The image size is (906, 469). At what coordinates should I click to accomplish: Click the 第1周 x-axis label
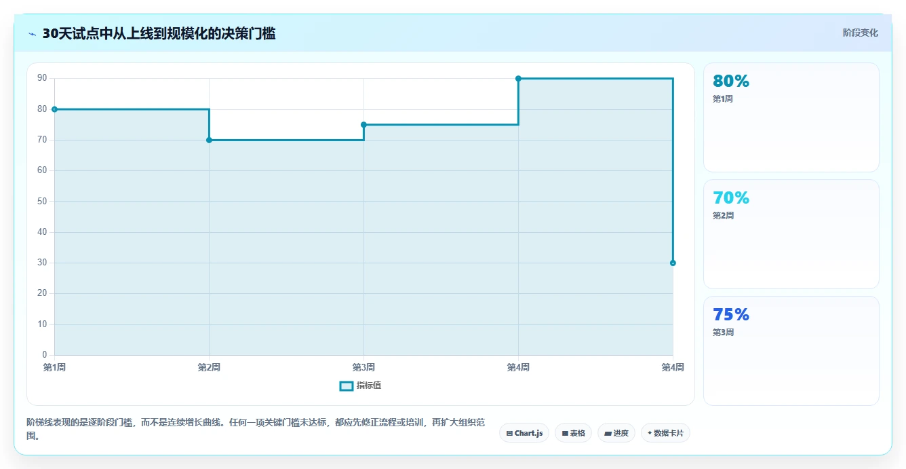54,367
